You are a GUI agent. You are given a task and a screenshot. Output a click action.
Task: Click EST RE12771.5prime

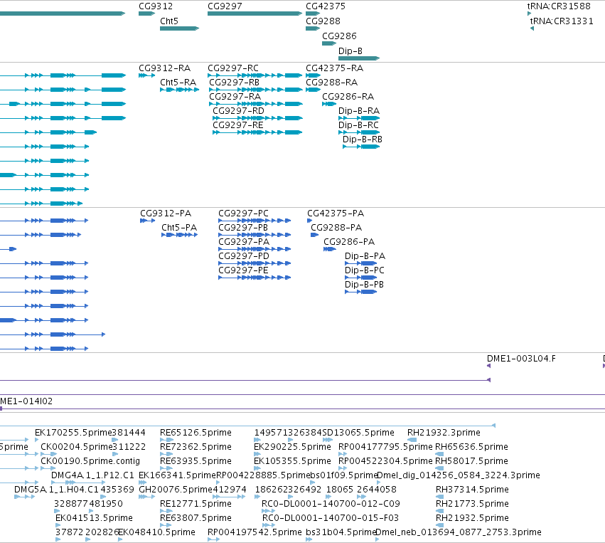(196, 504)
